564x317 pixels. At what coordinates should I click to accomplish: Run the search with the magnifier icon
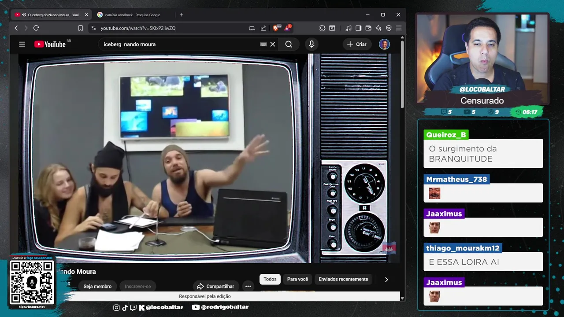pyautogui.click(x=289, y=44)
